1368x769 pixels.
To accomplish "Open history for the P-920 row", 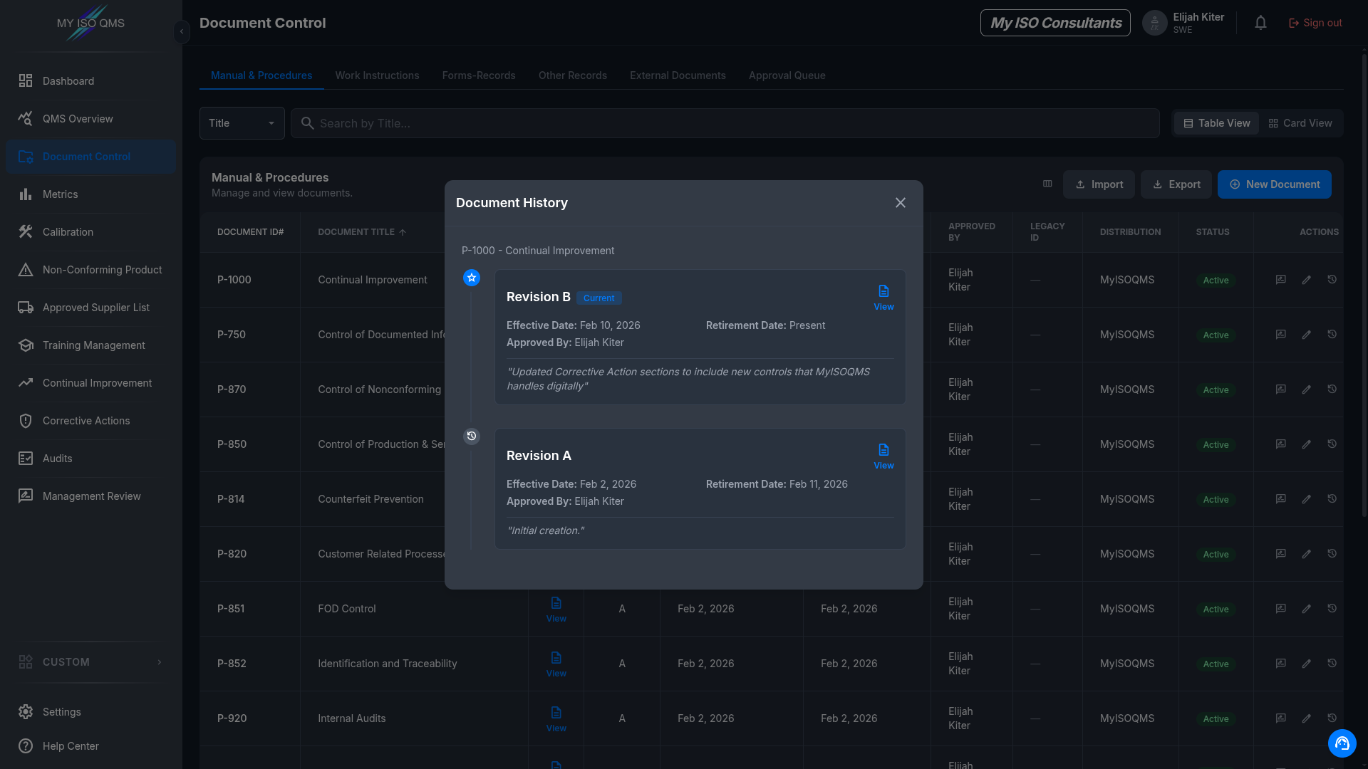I will tap(1332, 718).
